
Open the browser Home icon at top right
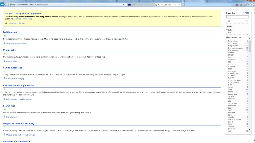click(247, 4)
